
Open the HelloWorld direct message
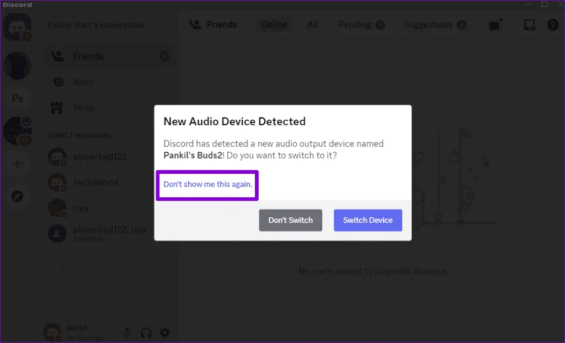[95, 182]
